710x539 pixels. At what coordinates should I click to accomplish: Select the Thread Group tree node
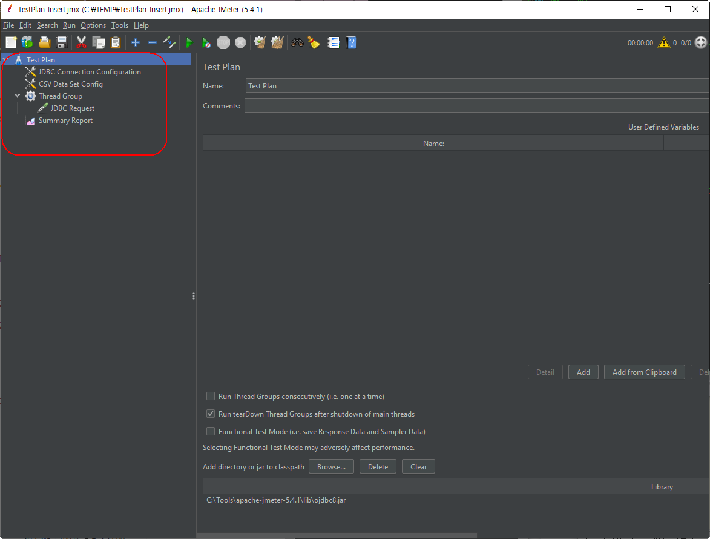(x=60, y=96)
